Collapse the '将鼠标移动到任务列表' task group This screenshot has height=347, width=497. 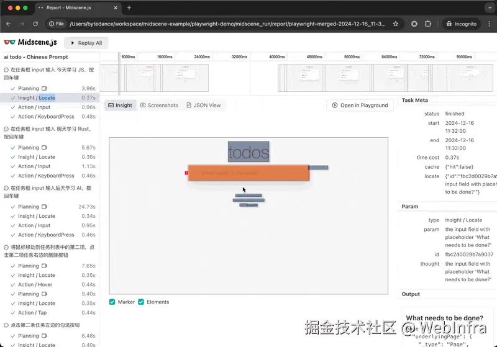tap(6, 247)
